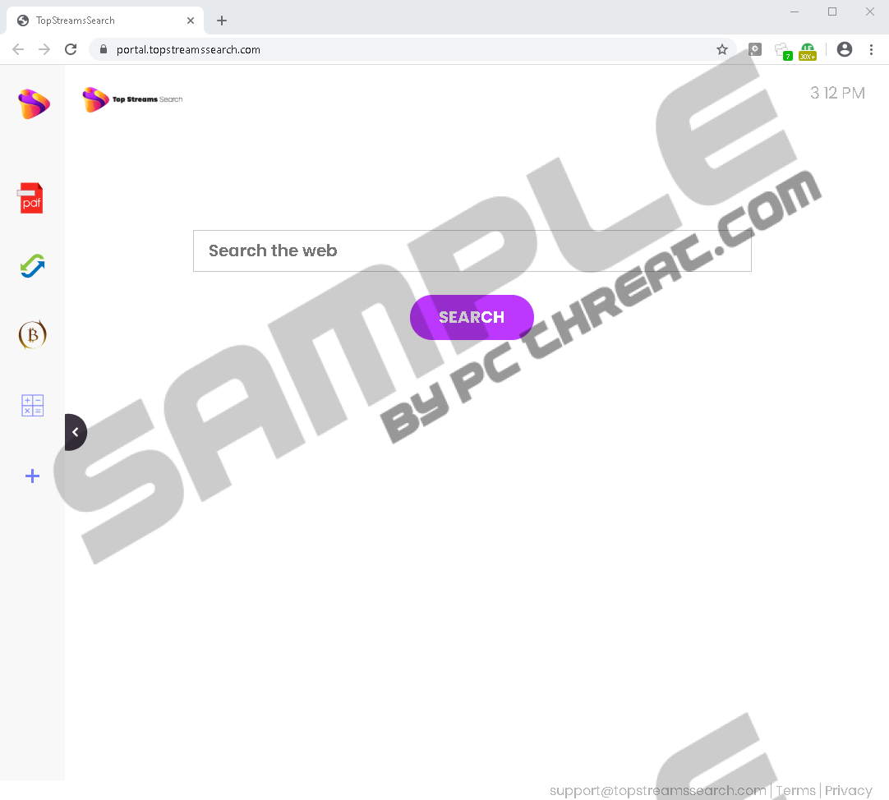The height and width of the screenshot is (800, 889).
Task: Open the Terms link in the footer
Action: 795,790
